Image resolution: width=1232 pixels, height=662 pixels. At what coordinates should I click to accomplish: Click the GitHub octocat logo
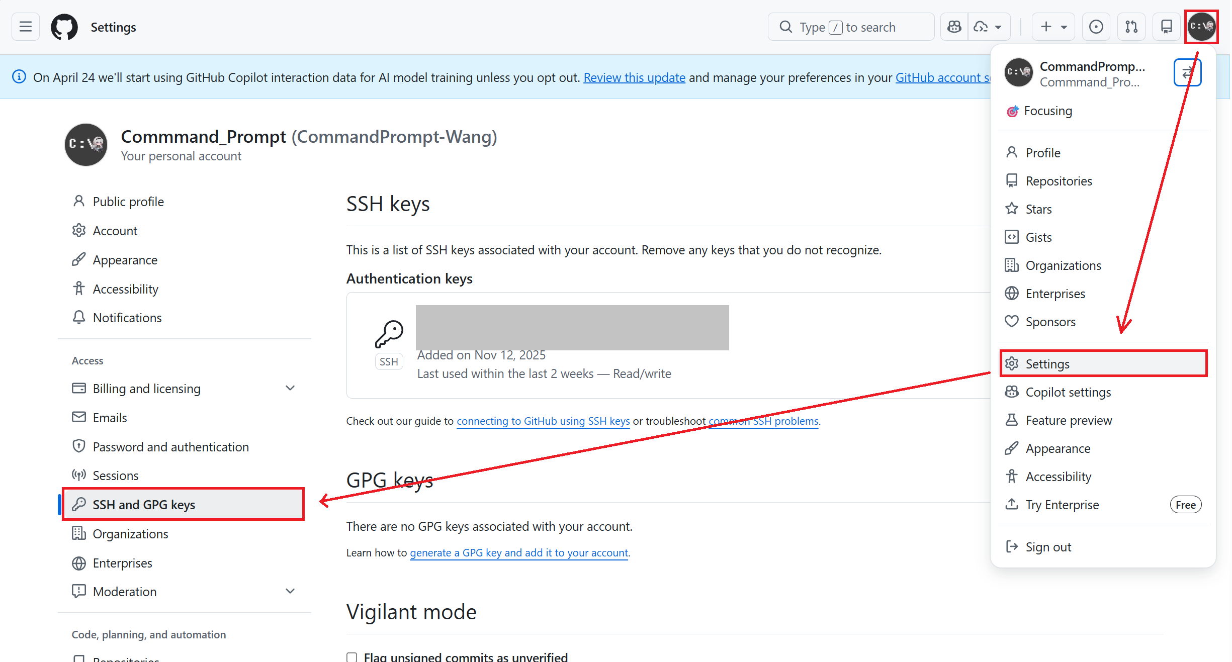64,27
